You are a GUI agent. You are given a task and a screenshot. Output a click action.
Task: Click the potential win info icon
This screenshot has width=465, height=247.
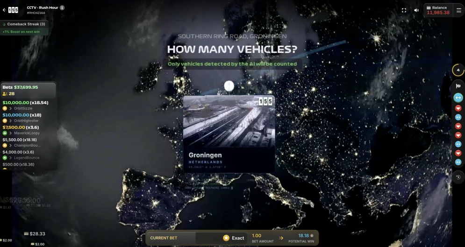(x=312, y=236)
